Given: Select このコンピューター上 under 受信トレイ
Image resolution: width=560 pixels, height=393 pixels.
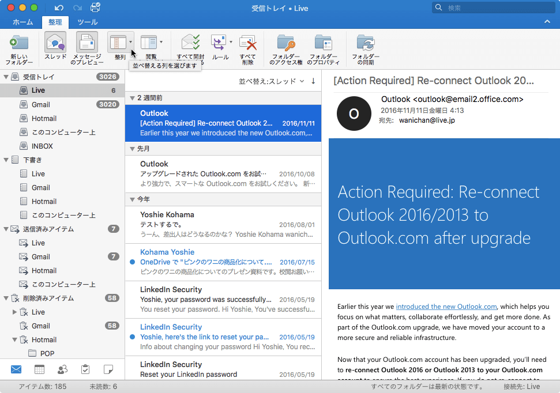Looking at the screenshot, I should coord(62,133).
